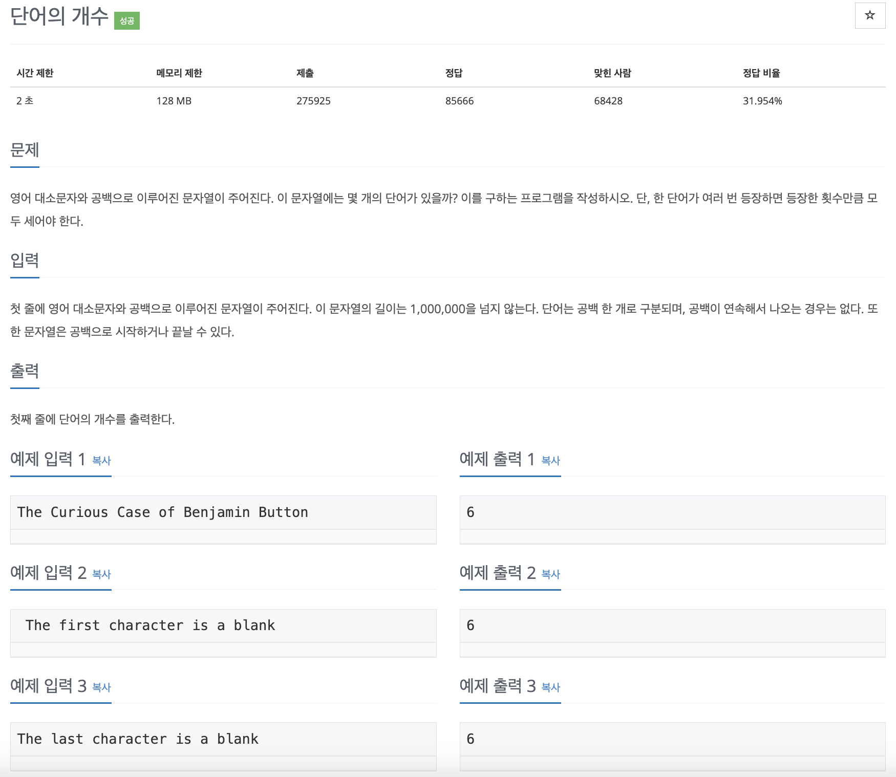Click the 단어의 개수 problem title
The image size is (896, 777).
tap(59, 16)
